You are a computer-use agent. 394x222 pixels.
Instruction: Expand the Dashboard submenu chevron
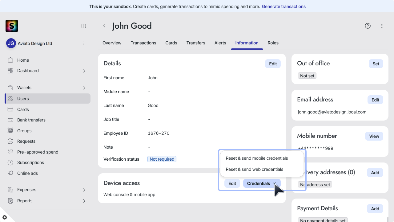(x=84, y=71)
